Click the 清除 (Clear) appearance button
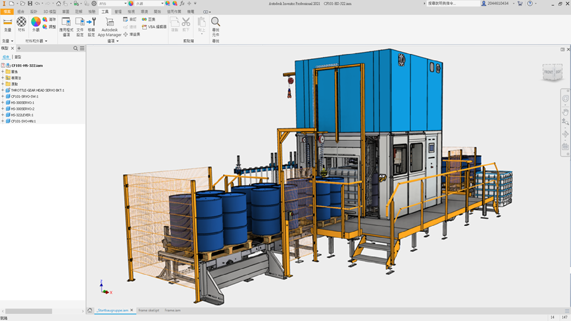 tap(49, 20)
